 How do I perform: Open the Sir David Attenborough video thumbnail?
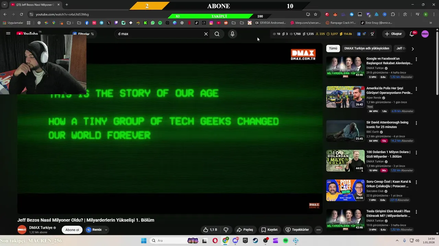(345, 131)
